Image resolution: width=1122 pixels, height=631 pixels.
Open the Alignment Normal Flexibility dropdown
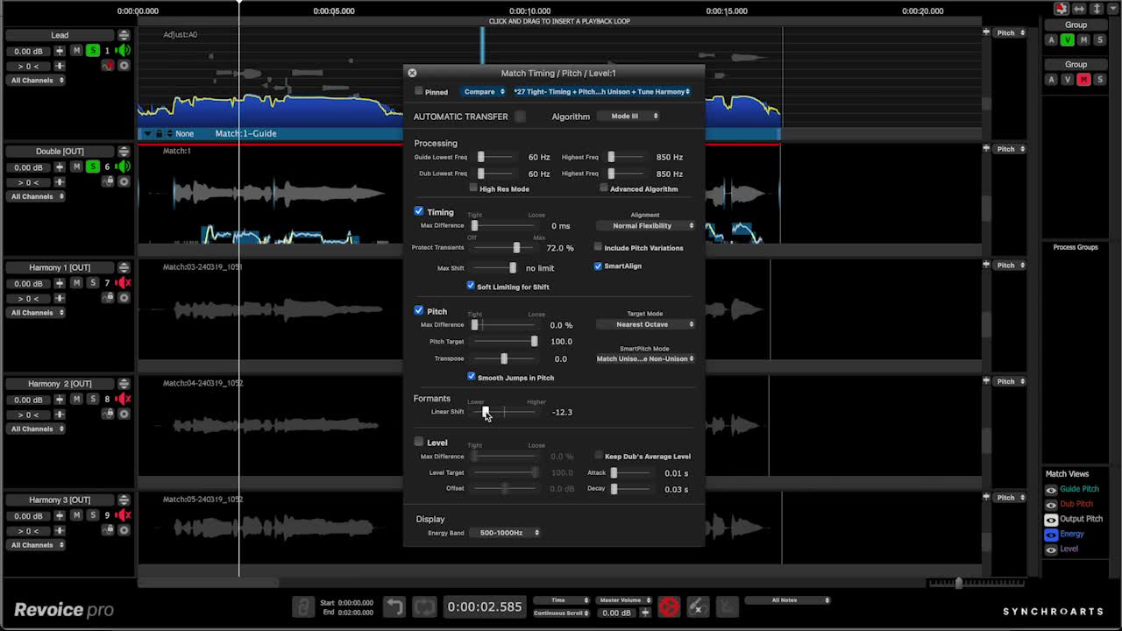644,225
